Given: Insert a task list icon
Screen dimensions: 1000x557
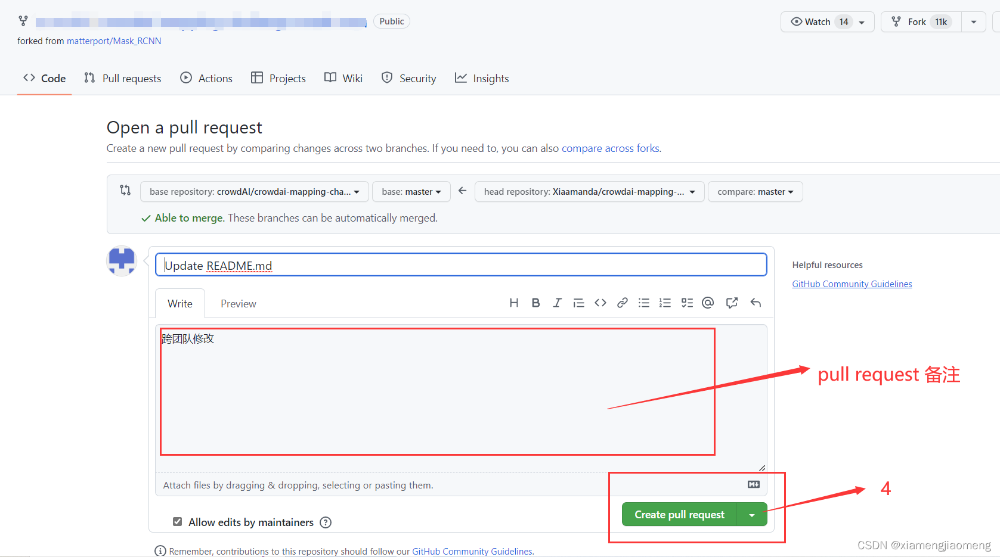Looking at the screenshot, I should 687,303.
